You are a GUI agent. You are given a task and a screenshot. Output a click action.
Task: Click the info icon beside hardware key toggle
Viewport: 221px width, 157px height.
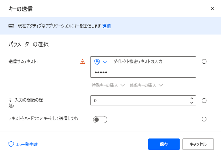pos(204,119)
